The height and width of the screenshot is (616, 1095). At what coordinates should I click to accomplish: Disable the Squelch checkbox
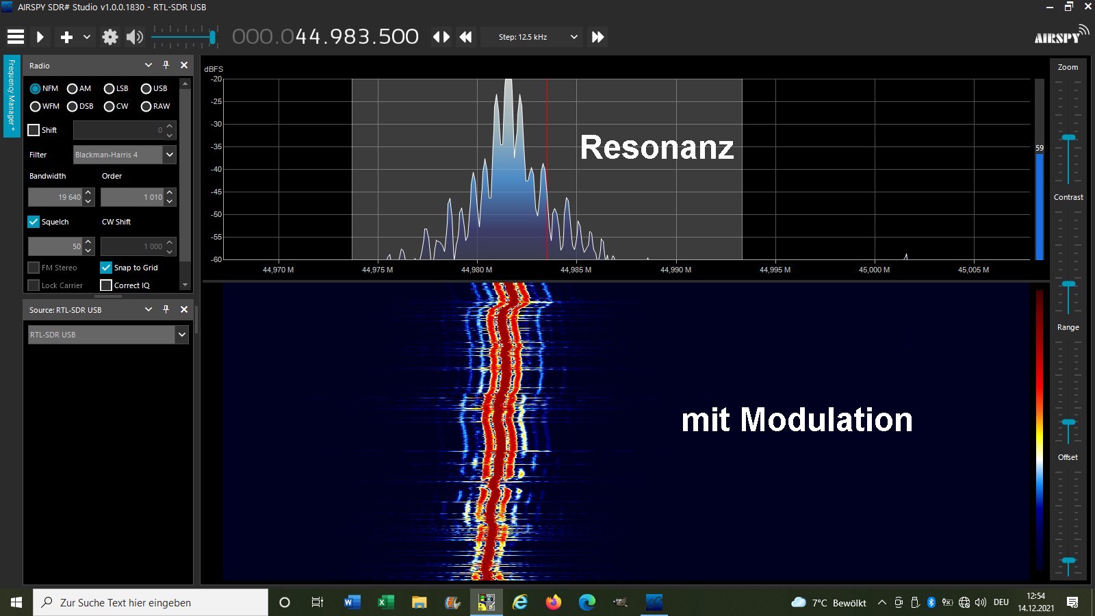coord(34,222)
